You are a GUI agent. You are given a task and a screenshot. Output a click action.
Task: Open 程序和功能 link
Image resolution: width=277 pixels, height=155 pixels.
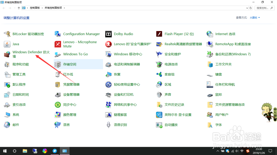(x=21, y=64)
